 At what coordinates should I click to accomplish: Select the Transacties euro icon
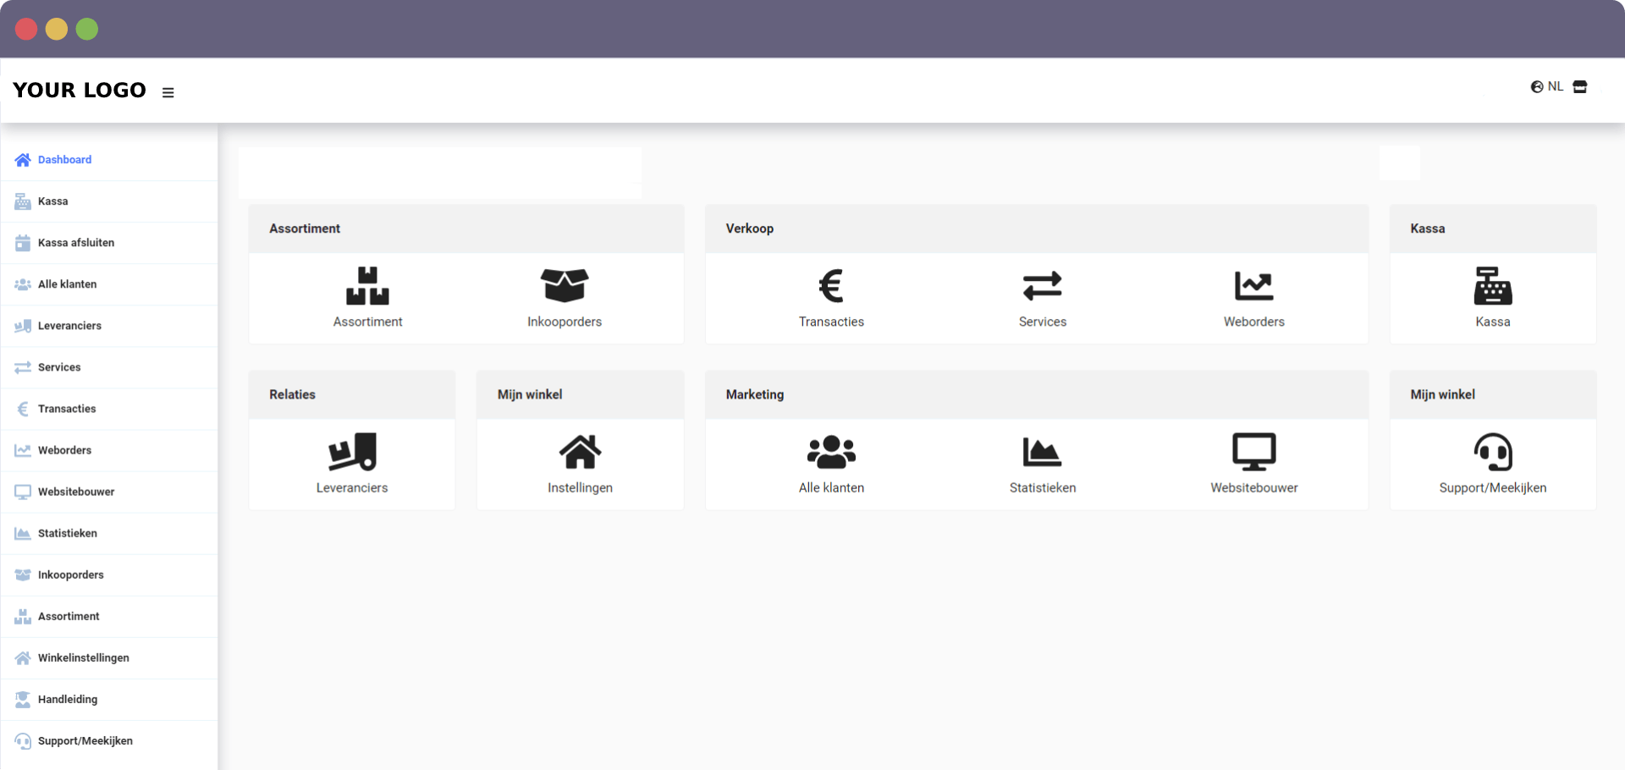[831, 288]
